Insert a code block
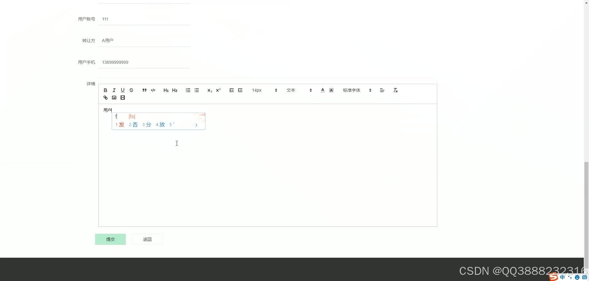 click(x=153, y=90)
